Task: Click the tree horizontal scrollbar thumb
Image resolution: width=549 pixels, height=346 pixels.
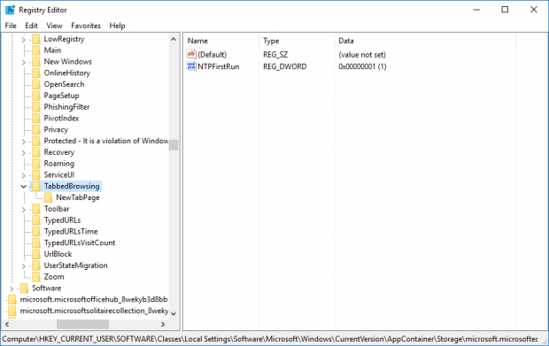Action: point(82,324)
